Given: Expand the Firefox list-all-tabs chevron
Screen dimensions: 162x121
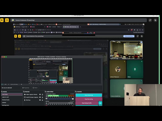Looking at the screenshot, I should point(143,27).
